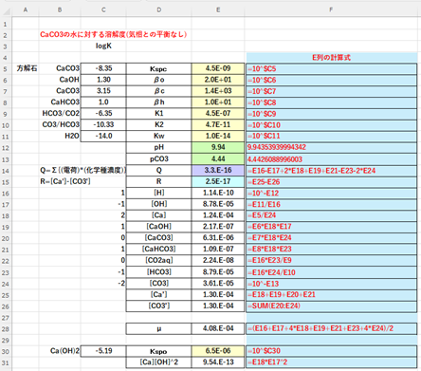The image size is (421, 371).
Task: Select the yellow Kspo value 6.5E-06
Action: click(218, 351)
